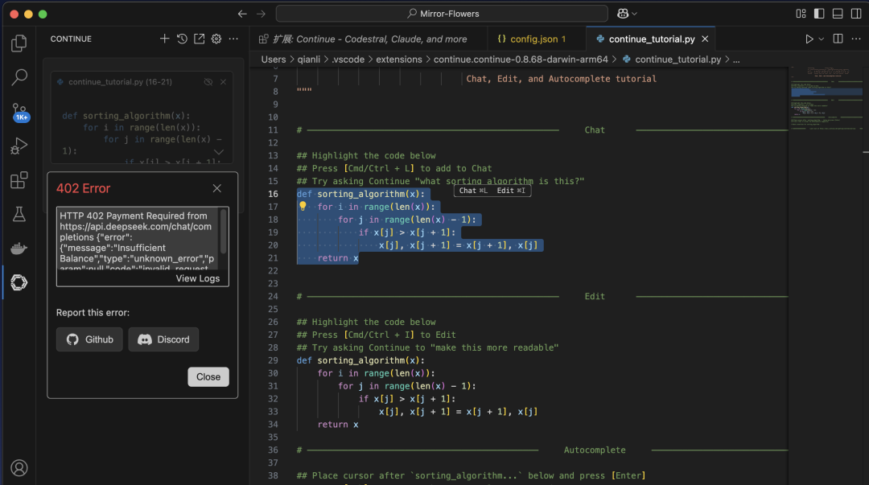Click the continue_tutorial.py (16-21) context label
This screenshot has height=485, width=869.
[120, 82]
